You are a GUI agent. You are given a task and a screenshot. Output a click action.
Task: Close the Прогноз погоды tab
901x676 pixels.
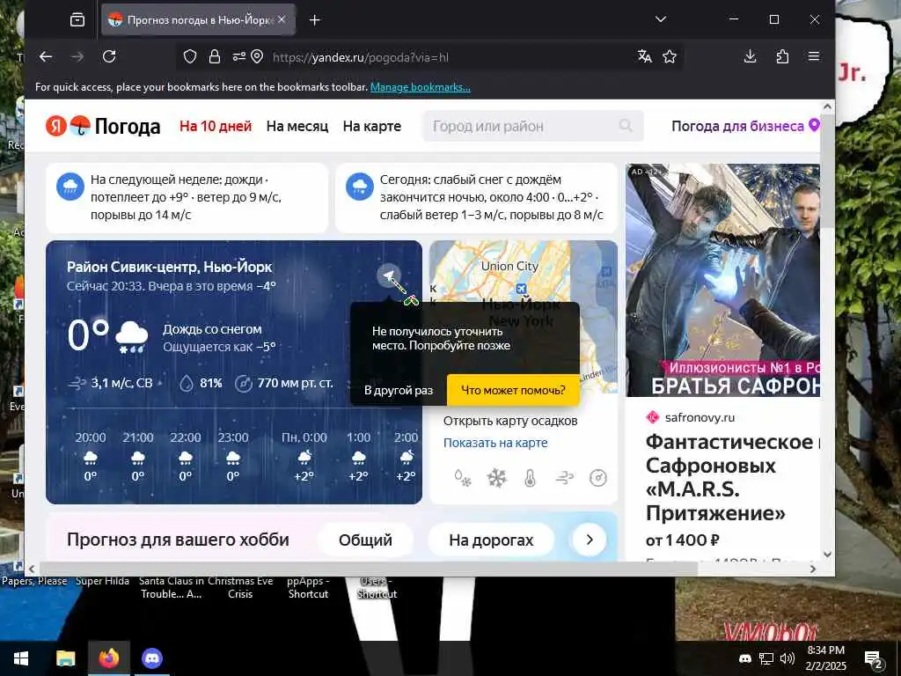(x=282, y=19)
